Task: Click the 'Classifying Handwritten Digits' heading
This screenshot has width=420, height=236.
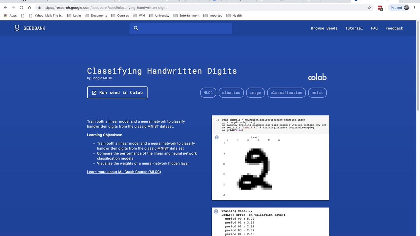Action: tap(162, 71)
